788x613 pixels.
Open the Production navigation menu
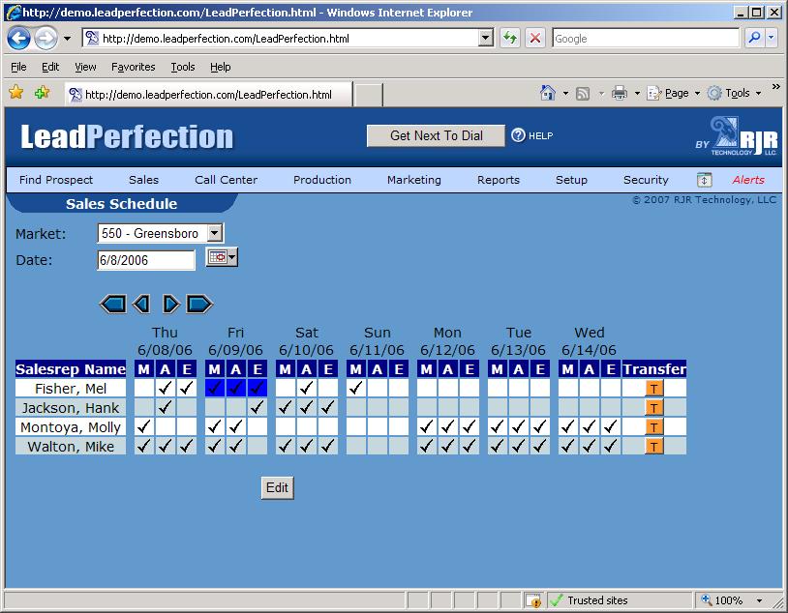coord(322,180)
